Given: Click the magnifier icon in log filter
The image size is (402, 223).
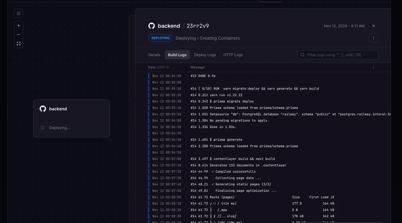Looking at the screenshot, I should click(x=303, y=55).
